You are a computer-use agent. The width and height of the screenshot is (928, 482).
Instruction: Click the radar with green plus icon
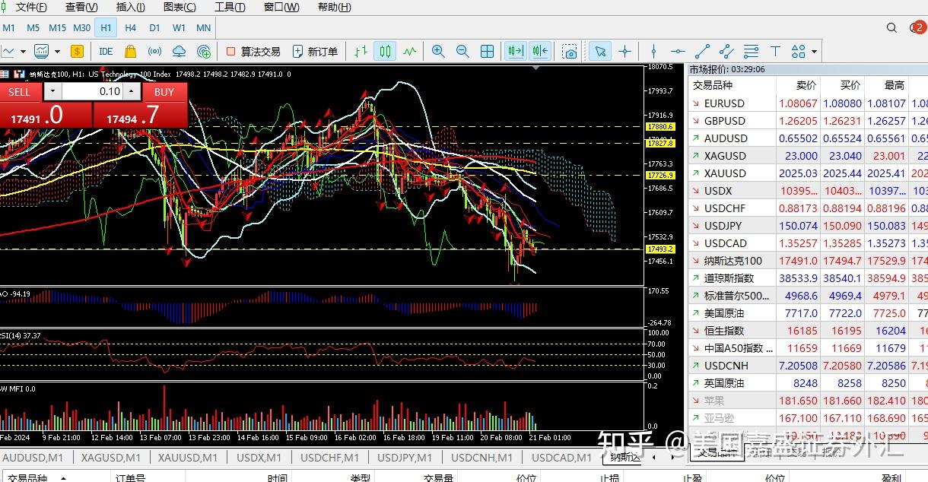click(x=203, y=52)
